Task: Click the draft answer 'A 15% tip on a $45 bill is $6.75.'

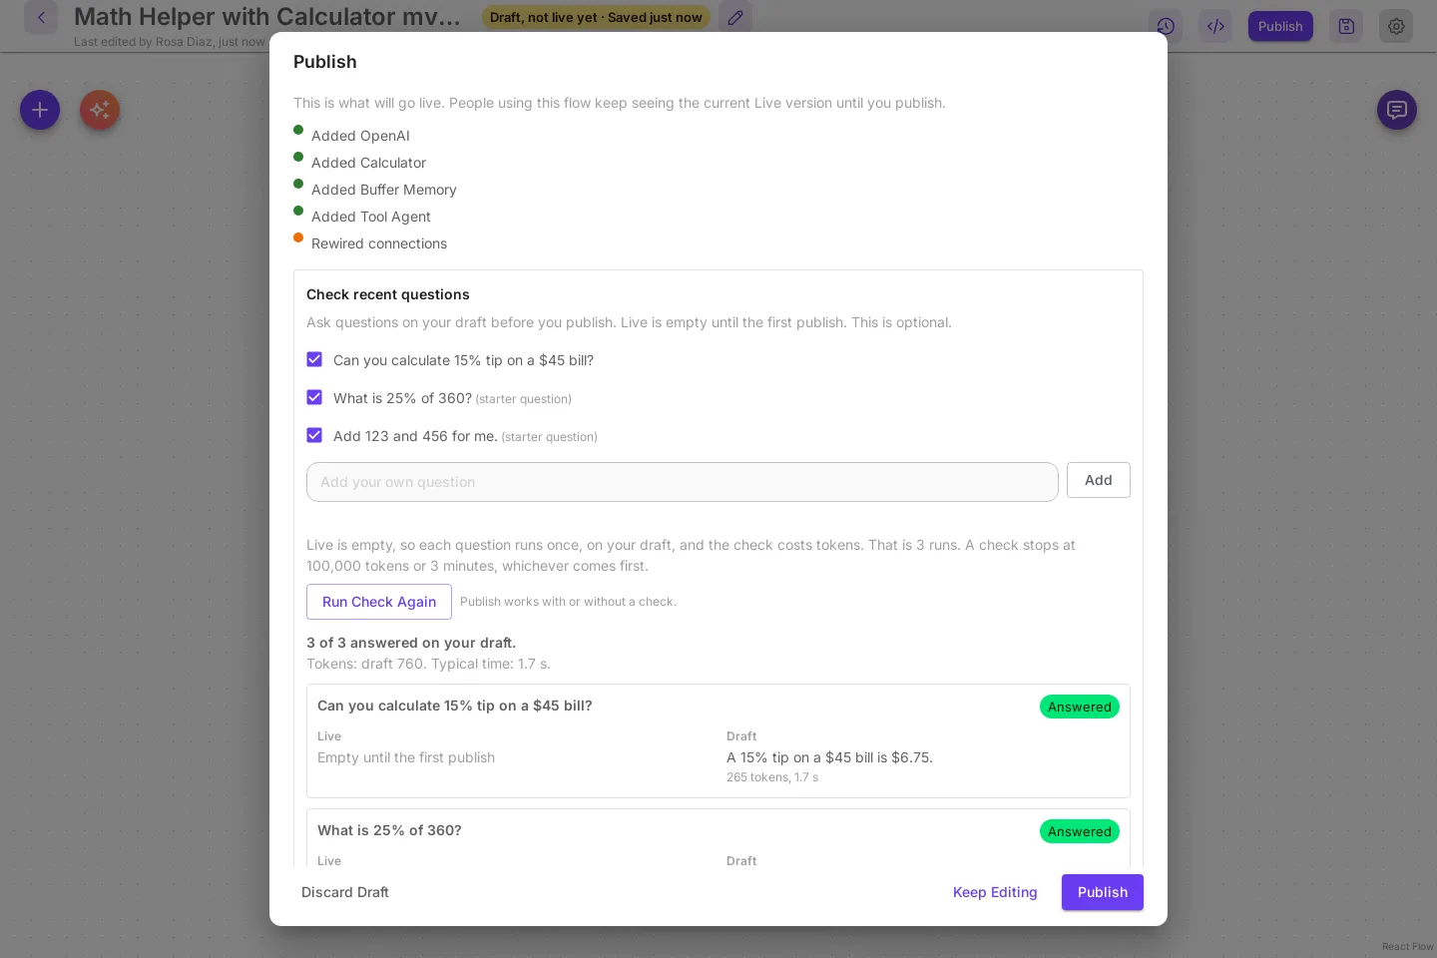Action: coord(829,757)
